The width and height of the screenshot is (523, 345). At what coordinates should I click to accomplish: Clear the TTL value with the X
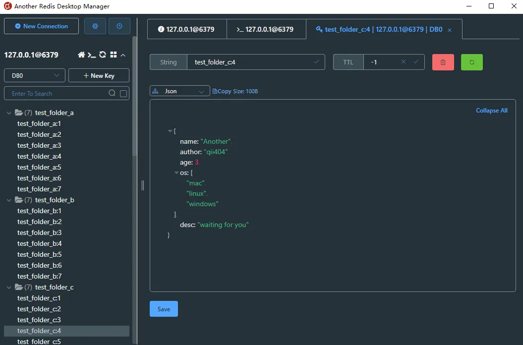(404, 62)
